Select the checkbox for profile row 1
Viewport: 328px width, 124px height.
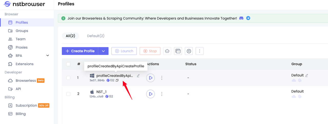tap(68, 78)
